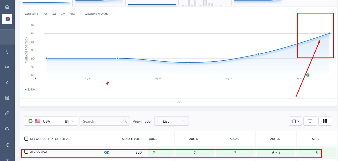Screen dimensions: 338x161
Task: Open the copy options dropdown arrow
Action: click(299, 121)
